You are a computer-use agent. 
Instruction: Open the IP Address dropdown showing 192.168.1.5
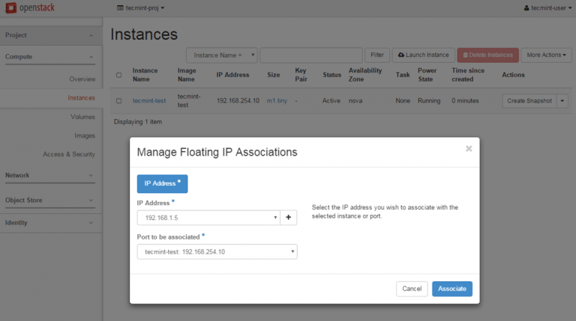click(208, 218)
